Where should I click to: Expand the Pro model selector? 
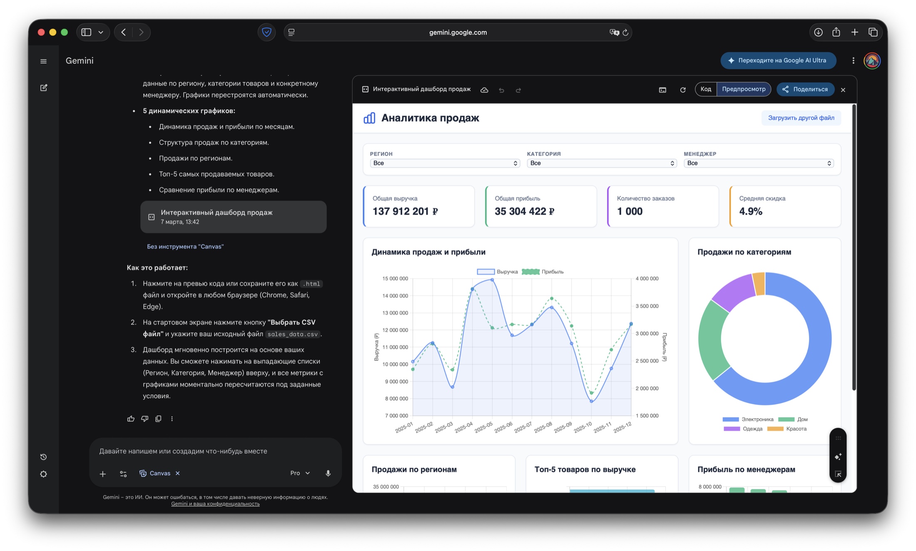click(x=300, y=473)
